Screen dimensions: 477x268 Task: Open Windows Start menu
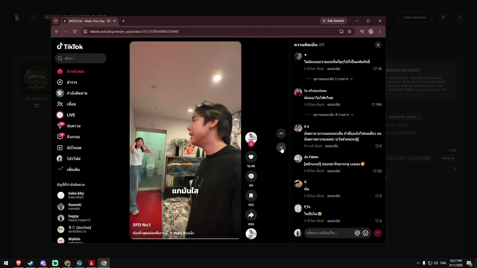coord(6,263)
